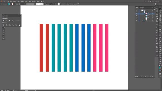The height and width of the screenshot is (91, 162).
Task: Expand the highlighted red-thumbnail sublayer
Action: tap(144, 14)
